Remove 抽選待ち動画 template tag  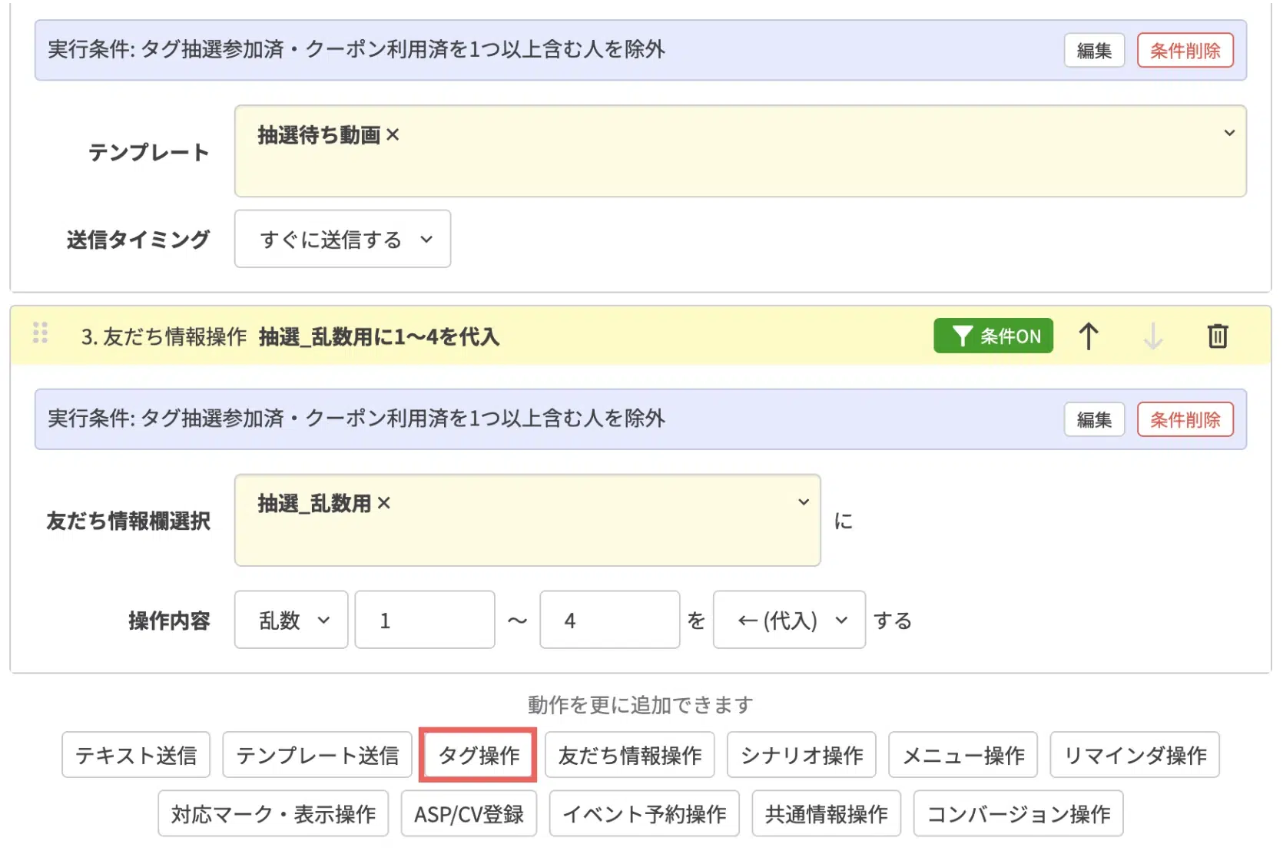[x=393, y=134]
